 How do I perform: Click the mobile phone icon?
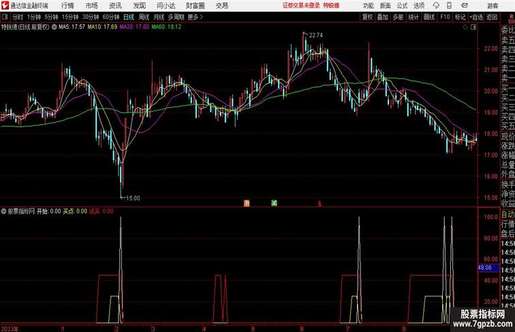click(449, 5)
